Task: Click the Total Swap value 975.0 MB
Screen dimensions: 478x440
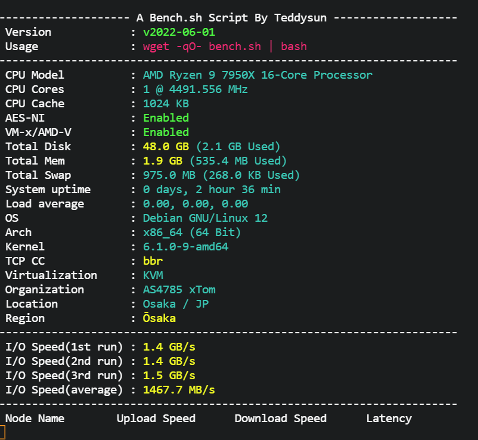Action: [x=169, y=175]
